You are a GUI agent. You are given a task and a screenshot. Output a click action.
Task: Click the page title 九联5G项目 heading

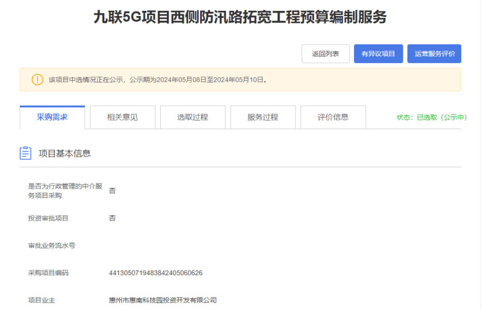(240, 18)
